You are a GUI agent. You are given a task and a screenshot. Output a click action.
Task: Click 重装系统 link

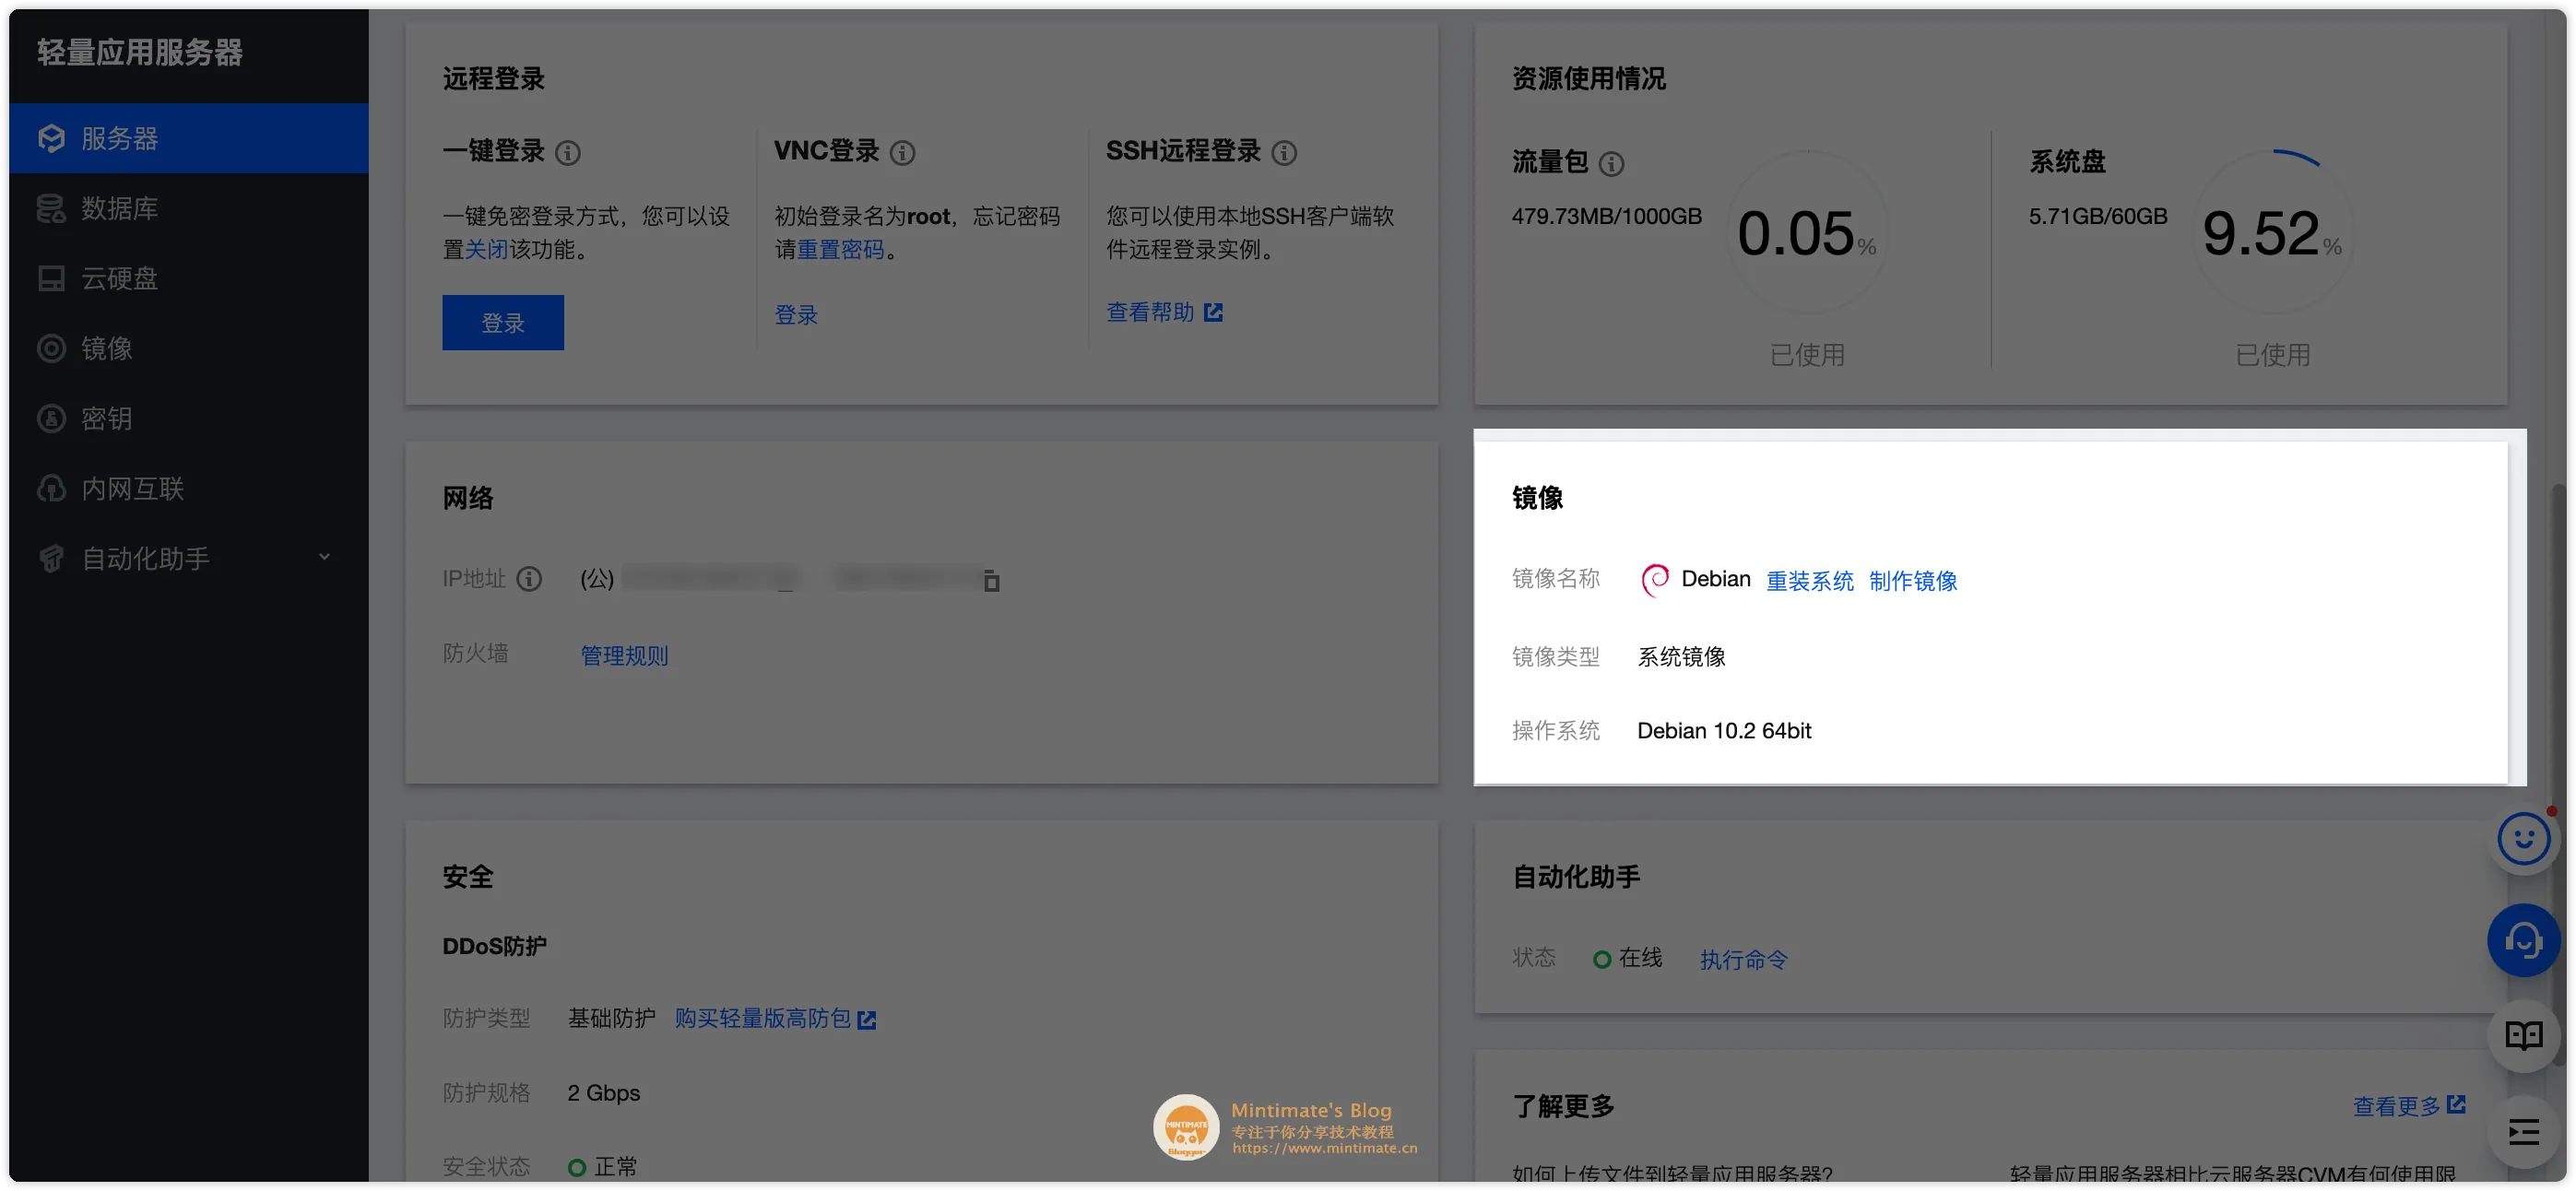1809,580
